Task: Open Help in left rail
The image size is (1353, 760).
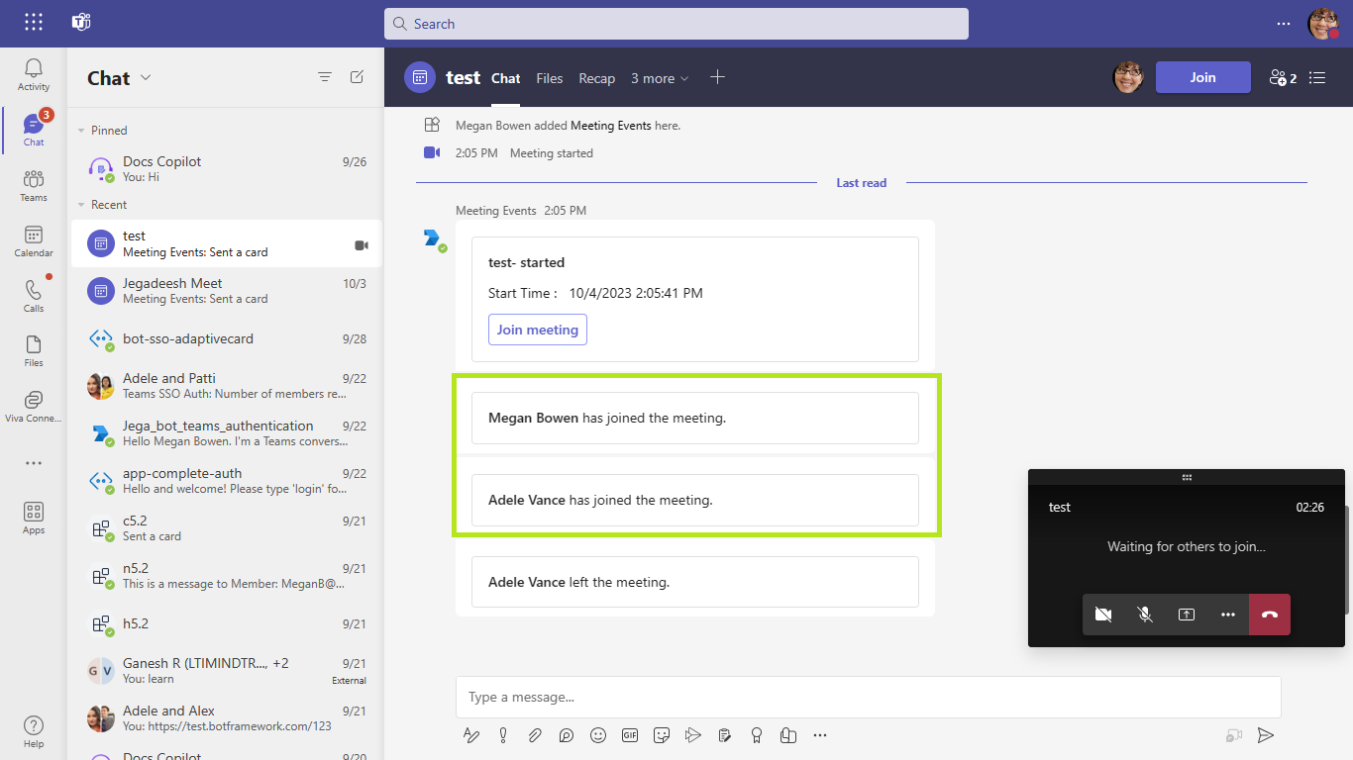Action: click(34, 731)
